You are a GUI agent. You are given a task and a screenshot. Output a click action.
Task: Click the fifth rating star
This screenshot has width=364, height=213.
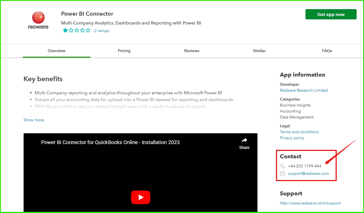point(88,30)
